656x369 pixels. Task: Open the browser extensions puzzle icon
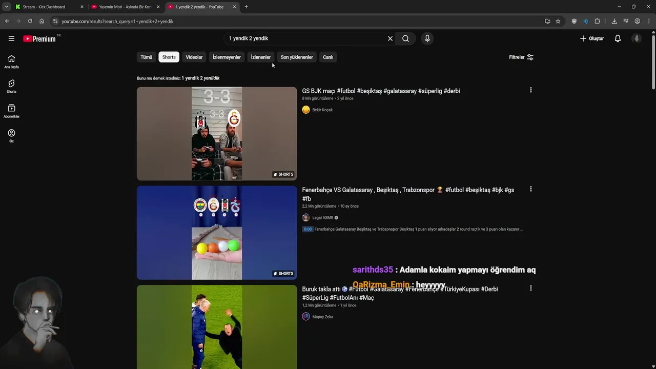597,21
